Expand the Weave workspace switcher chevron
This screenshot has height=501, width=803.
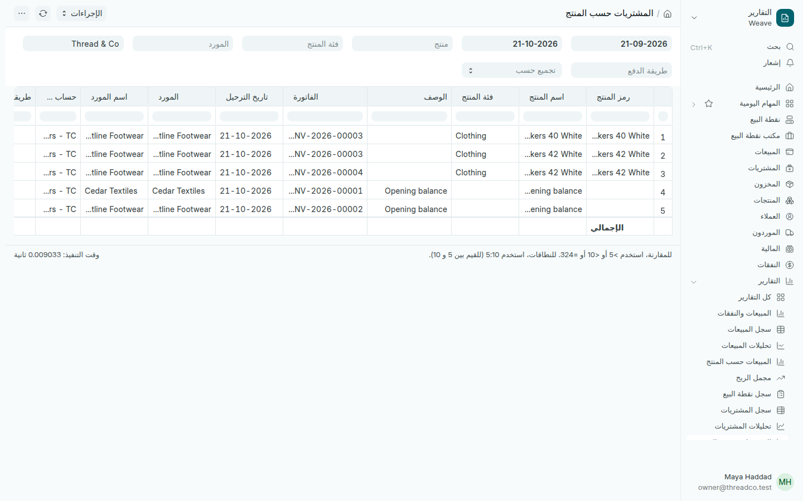tap(694, 18)
